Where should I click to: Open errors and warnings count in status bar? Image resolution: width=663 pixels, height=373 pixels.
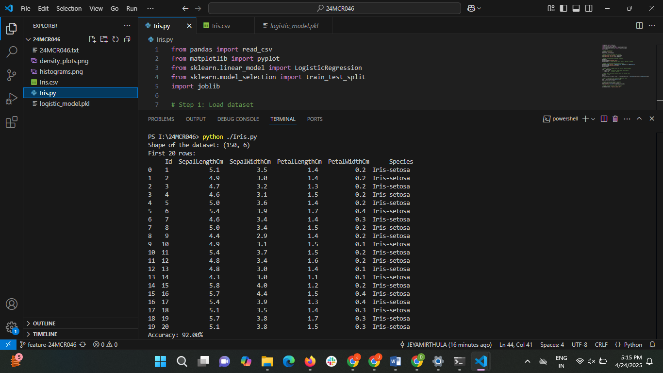[105, 344]
